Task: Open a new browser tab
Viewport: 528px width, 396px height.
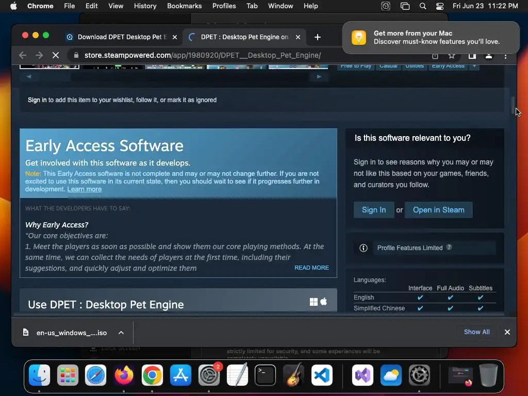Action: tap(318, 37)
